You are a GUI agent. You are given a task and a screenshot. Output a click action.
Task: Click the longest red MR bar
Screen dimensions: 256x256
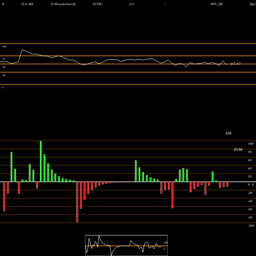click(x=77, y=202)
